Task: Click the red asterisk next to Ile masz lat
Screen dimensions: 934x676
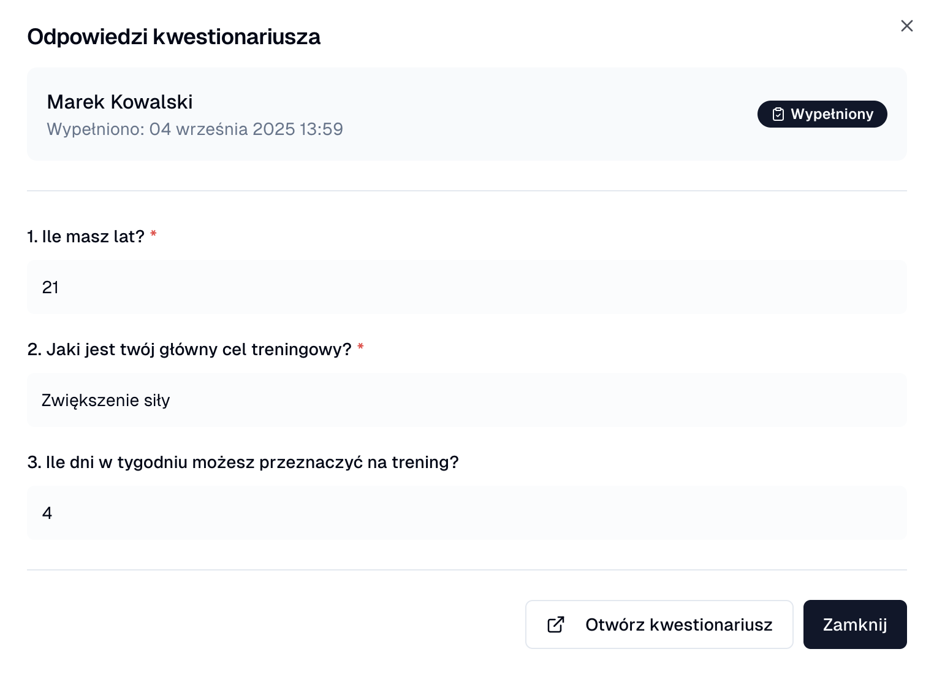Action: pyautogui.click(x=153, y=235)
